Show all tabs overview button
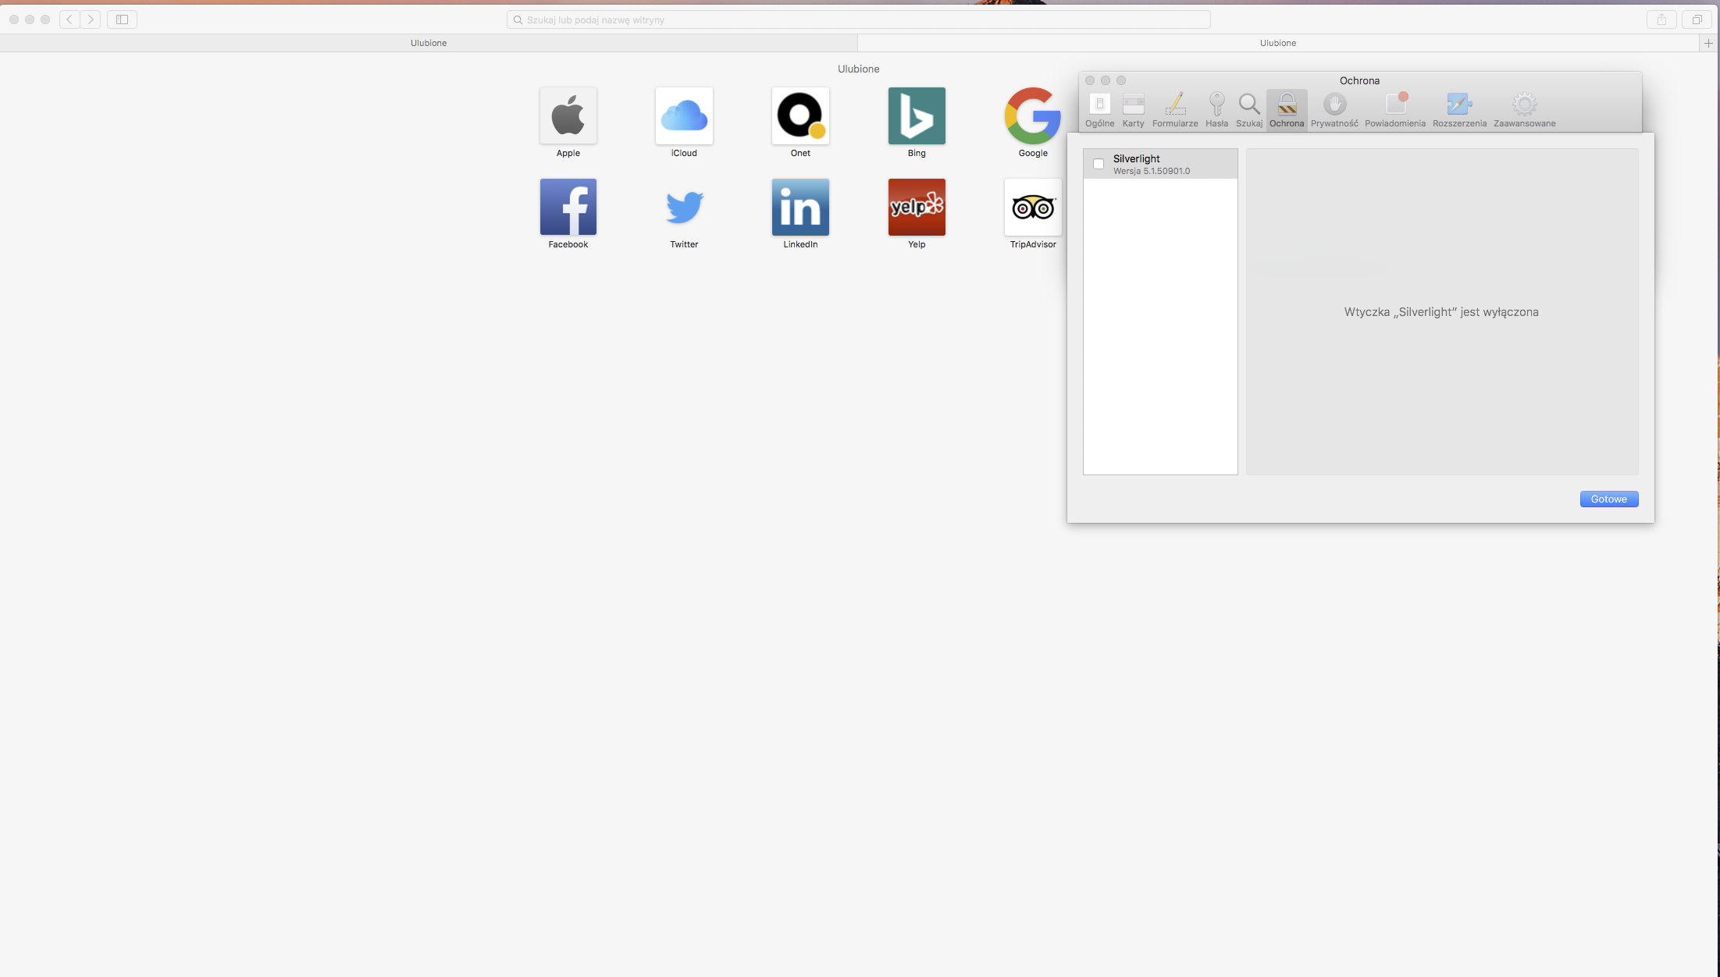The image size is (1720, 977). [x=1697, y=20]
